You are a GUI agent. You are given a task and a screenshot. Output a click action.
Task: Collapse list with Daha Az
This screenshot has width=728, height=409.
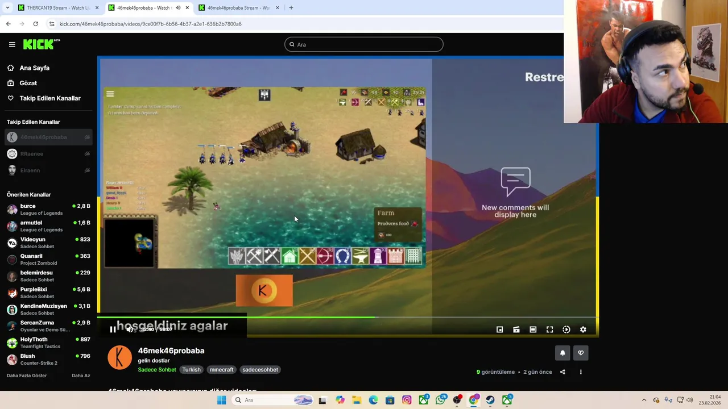coord(81,375)
